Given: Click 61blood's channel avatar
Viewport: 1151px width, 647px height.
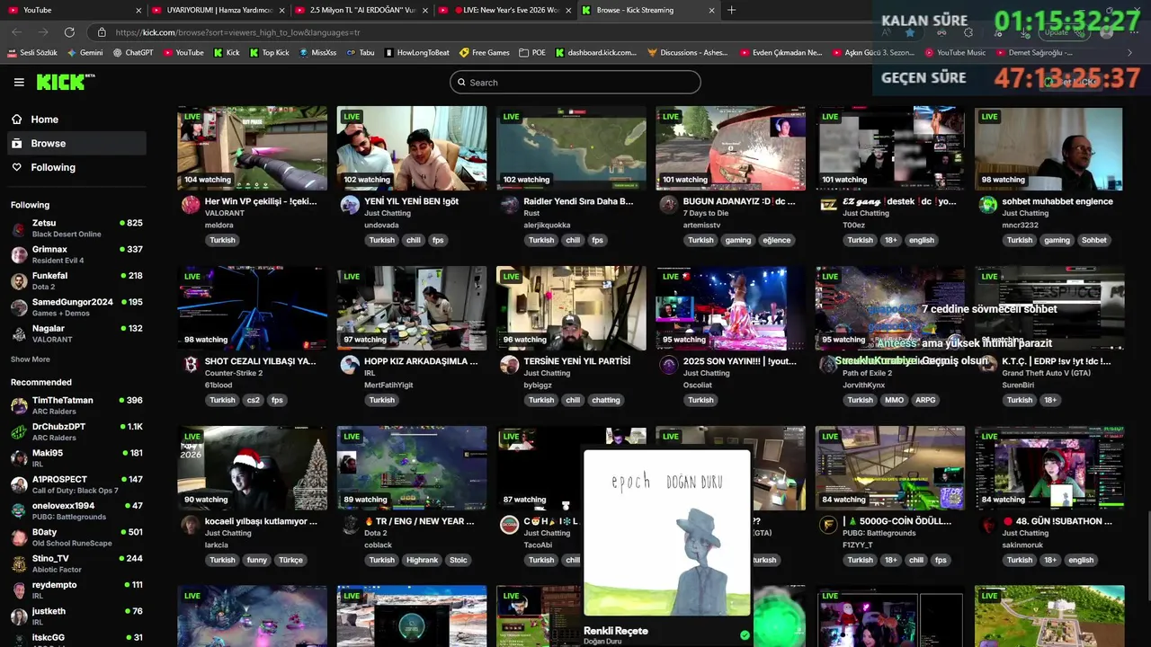Looking at the screenshot, I should coord(191,364).
